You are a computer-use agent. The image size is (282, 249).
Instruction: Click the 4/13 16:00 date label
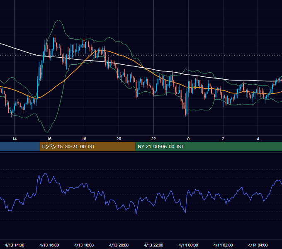click(x=49, y=245)
